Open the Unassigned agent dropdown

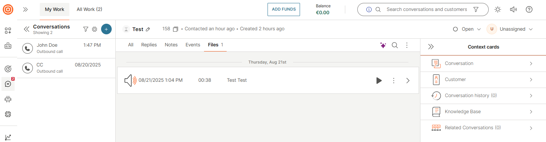[x=510, y=29]
